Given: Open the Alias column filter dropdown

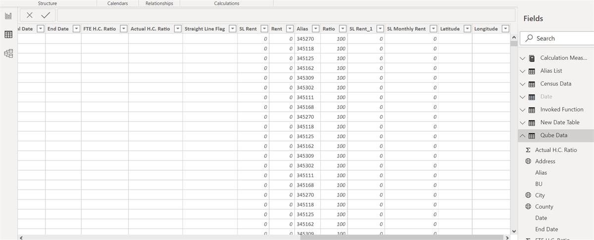Looking at the screenshot, I should 316,29.
